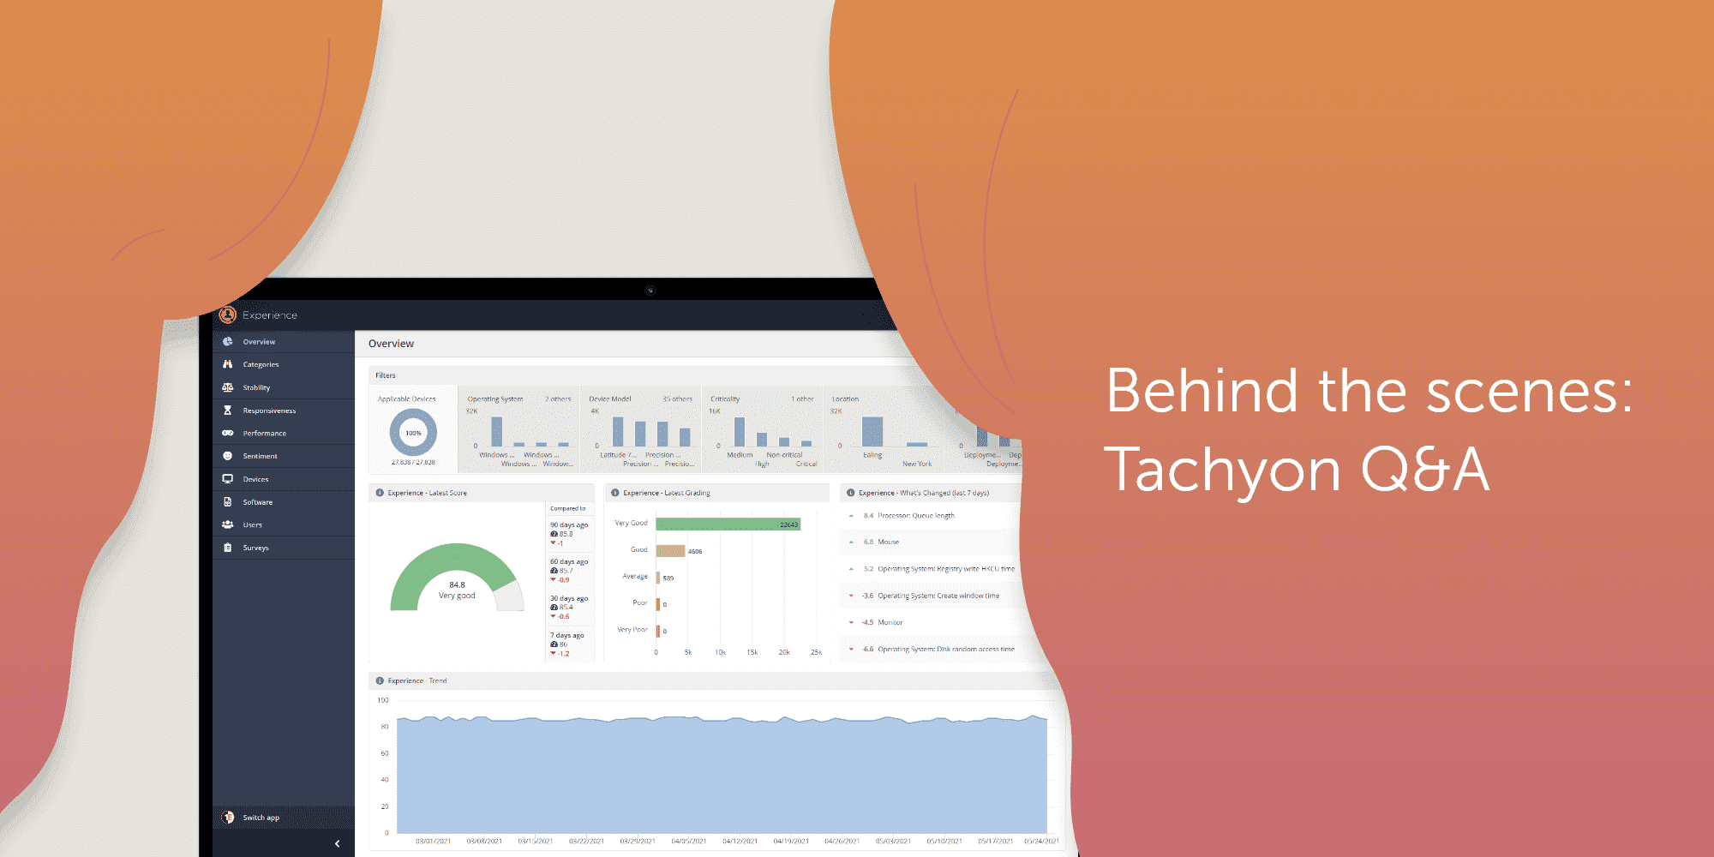The height and width of the screenshot is (857, 1714).
Task: Open the Overview menu item
Action: coord(284,341)
